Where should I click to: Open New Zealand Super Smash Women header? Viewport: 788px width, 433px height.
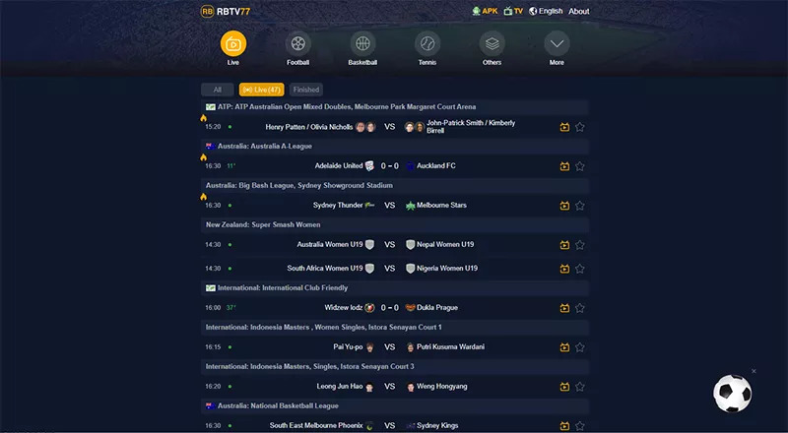point(395,224)
